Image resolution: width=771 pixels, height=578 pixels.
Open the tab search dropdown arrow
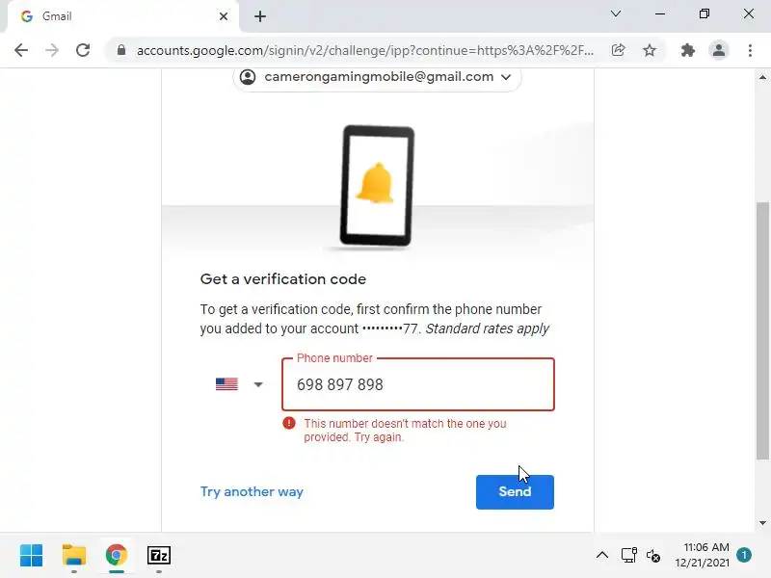tap(616, 13)
